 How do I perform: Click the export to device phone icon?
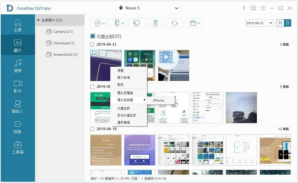coord(117,23)
